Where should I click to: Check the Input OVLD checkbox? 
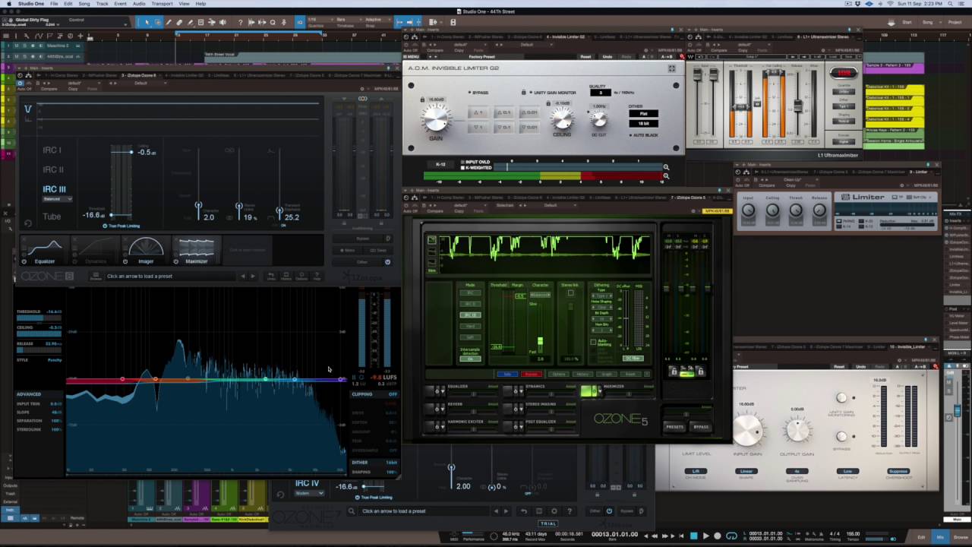tap(462, 162)
